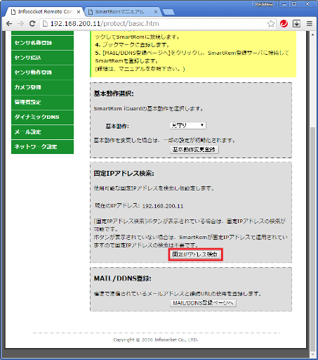Bookmark this page with the star icon
Viewport: 318px width, 360px height.
271,24
